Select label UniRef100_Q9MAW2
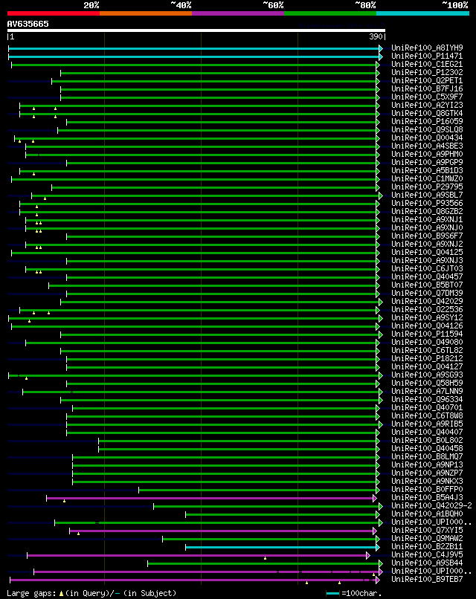The height and width of the screenshot is (599, 476). tap(427, 538)
